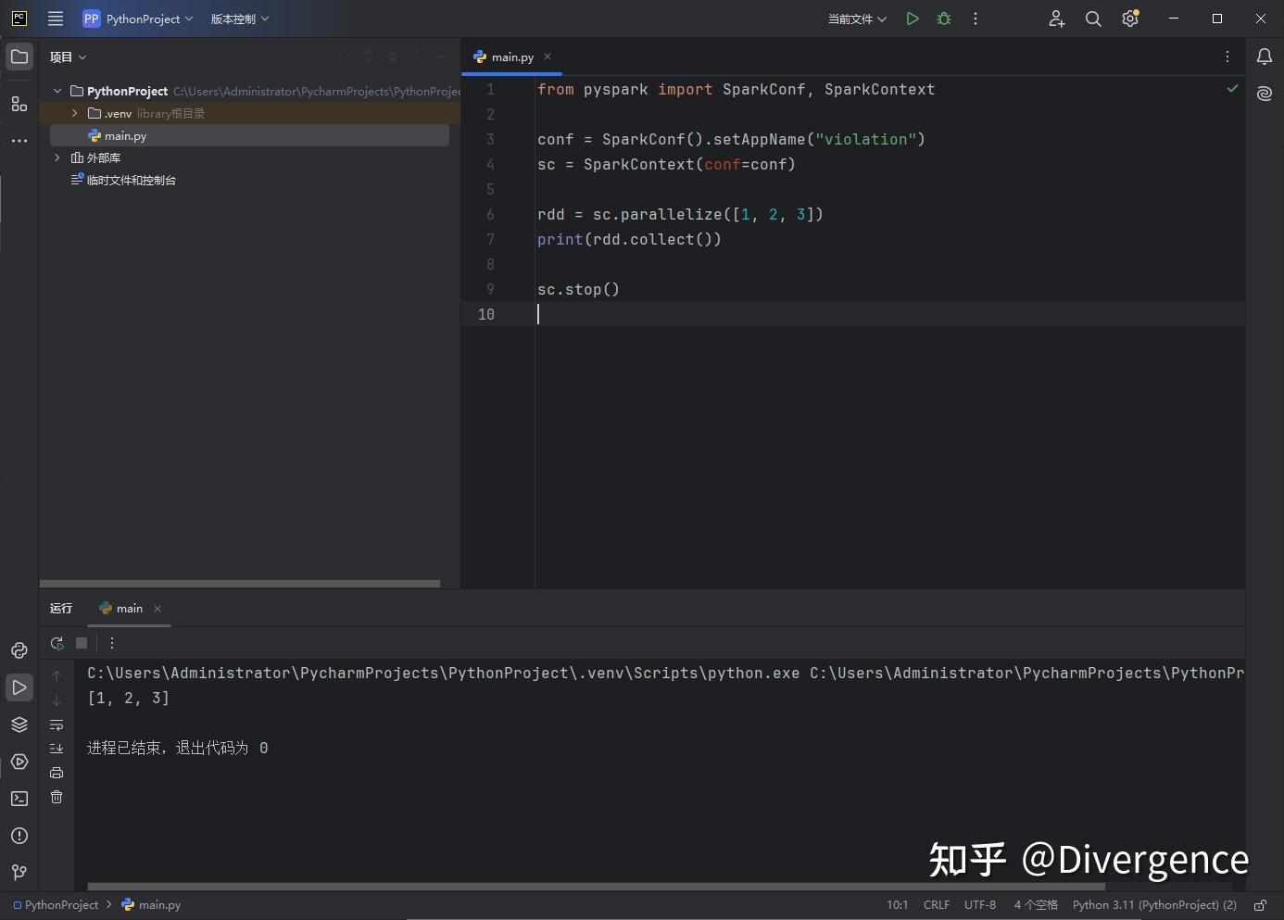
Task: Run the script with the green play button
Action: (x=912, y=19)
